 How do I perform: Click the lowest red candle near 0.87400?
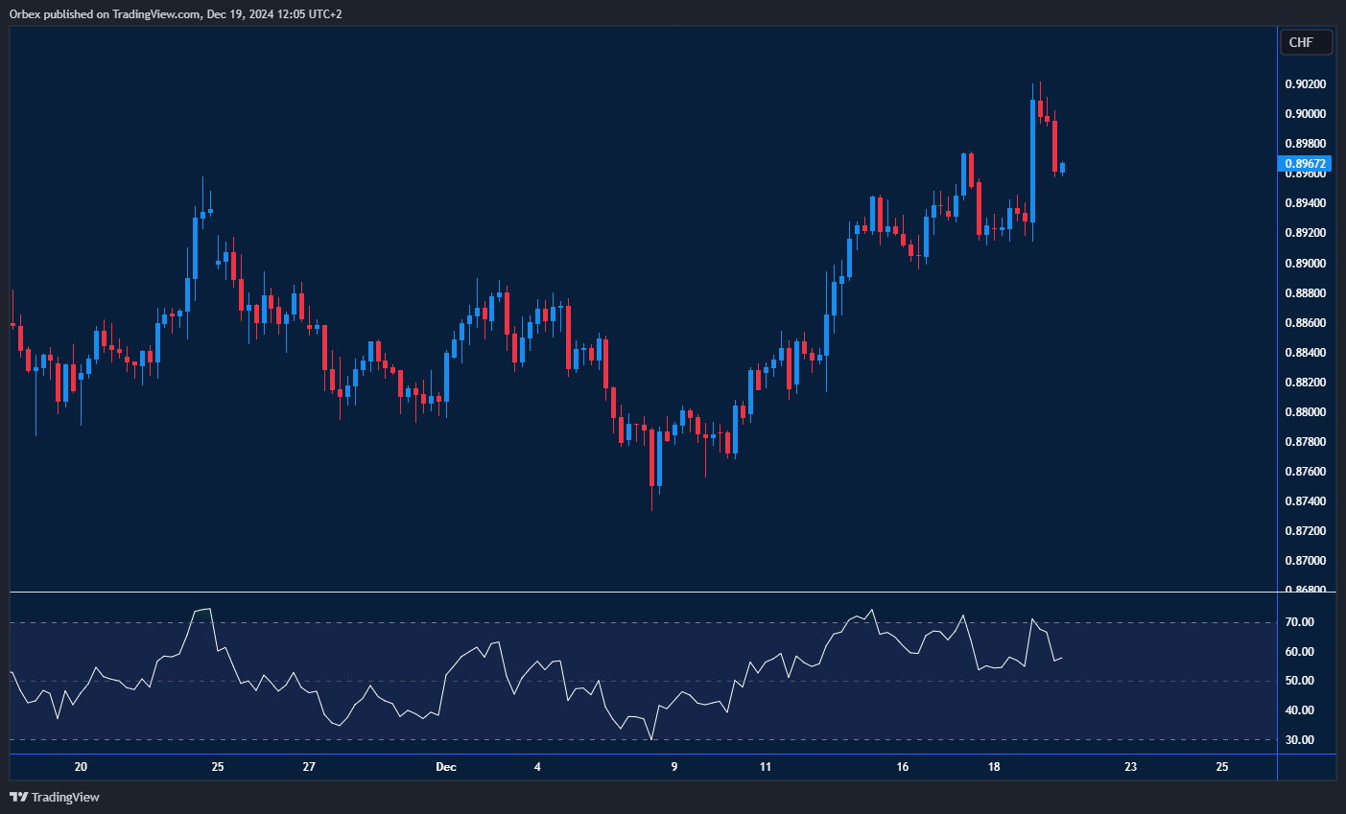tap(652, 458)
